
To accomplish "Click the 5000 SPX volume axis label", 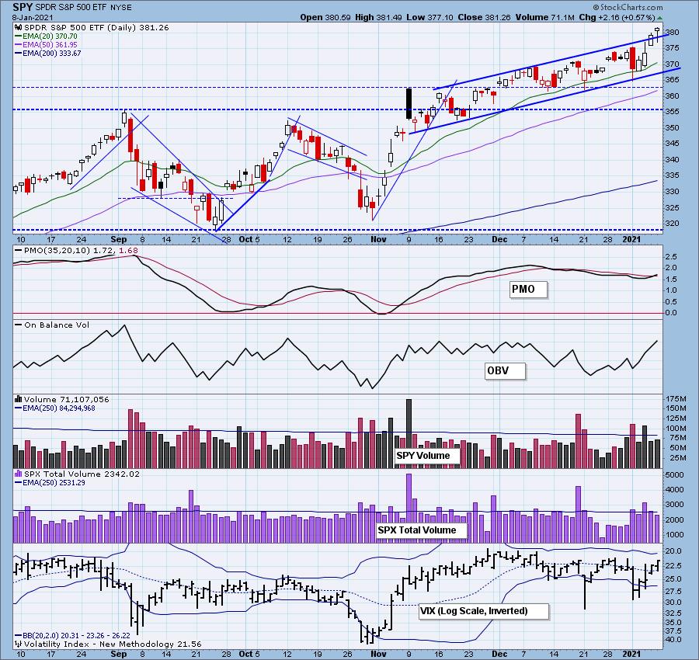I will (x=674, y=475).
